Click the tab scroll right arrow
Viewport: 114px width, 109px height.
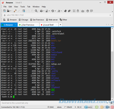(x=109, y=25)
